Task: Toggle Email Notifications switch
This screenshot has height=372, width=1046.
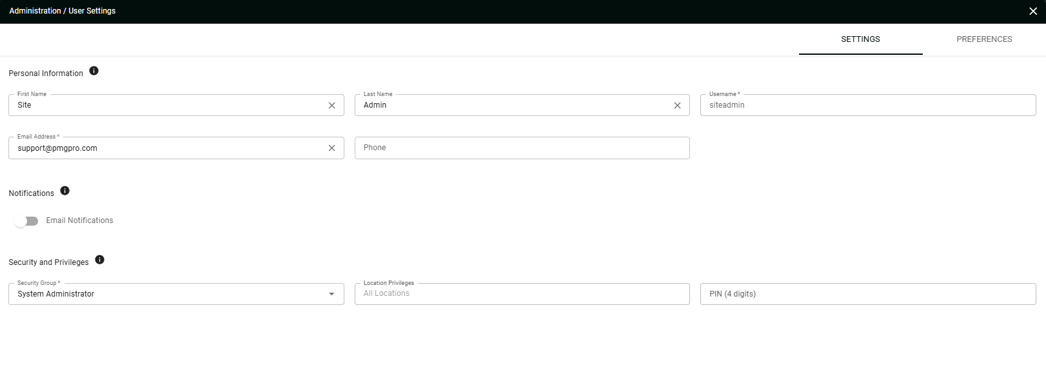Action: click(26, 221)
